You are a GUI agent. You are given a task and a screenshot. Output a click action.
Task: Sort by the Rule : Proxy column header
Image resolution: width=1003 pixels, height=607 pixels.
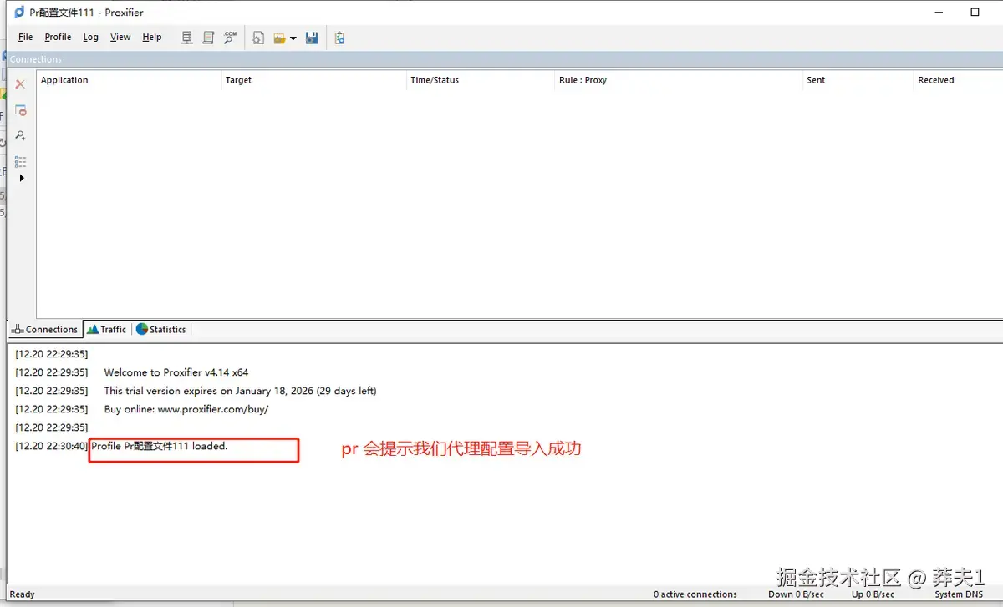[x=678, y=80]
